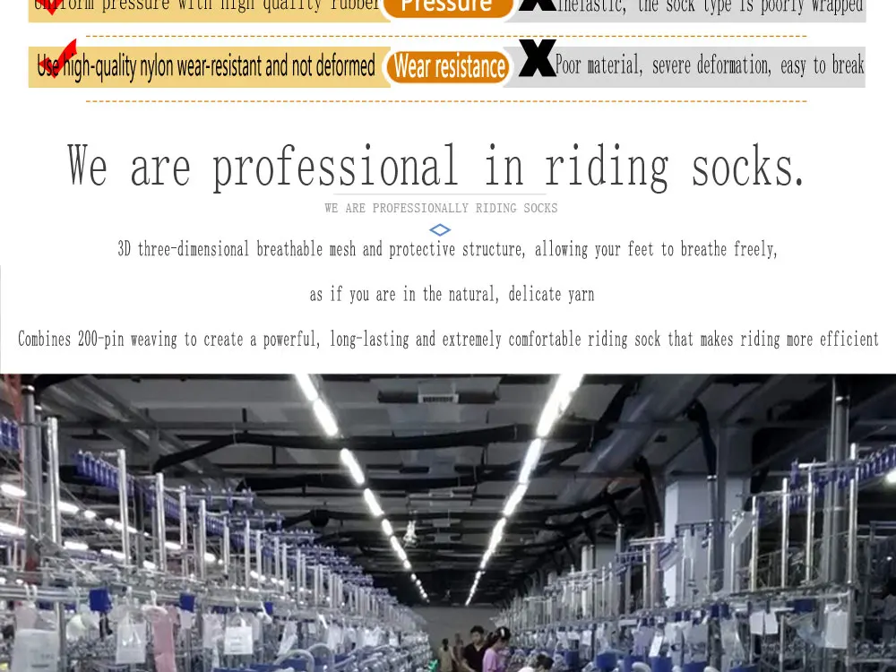The image size is (896, 672).
Task: Click the 'Use high-quality nylon wear-resistant' yellow banner
Action: [x=209, y=67]
